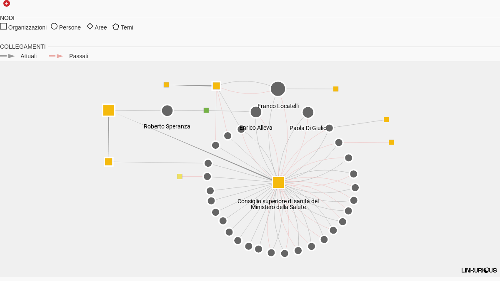Click the Aree legend label

pos(101,27)
